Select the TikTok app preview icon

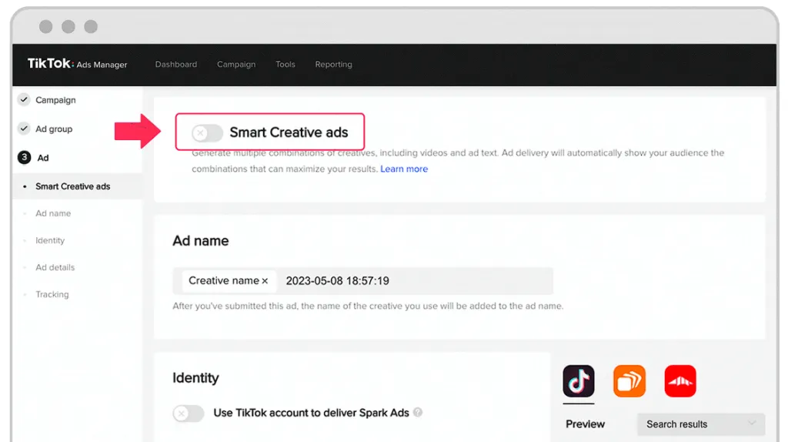pyautogui.click(x=579, y=381)
